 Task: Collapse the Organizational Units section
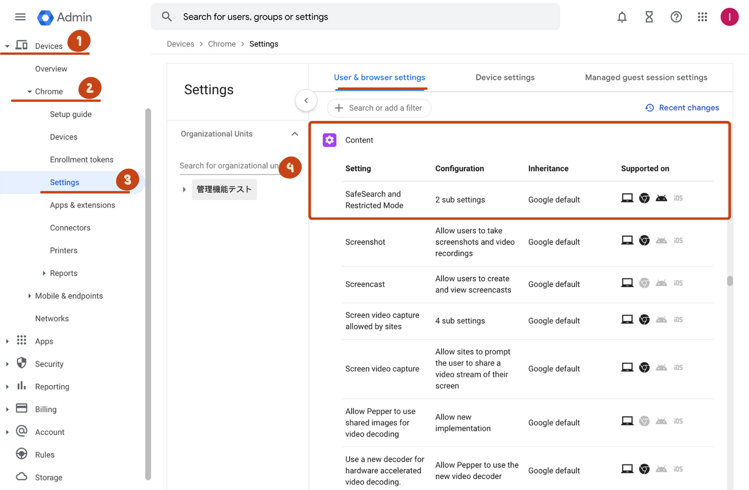295,134
